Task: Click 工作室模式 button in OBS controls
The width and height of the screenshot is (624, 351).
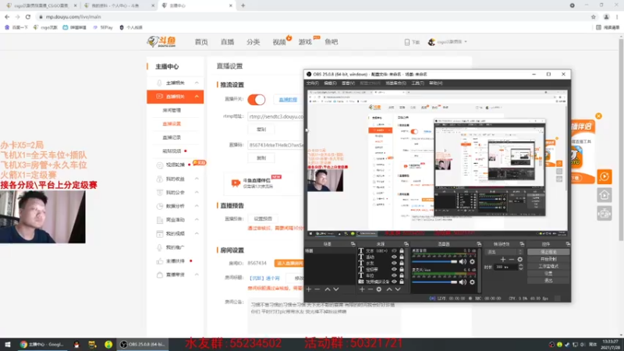Action: (548, 266)
